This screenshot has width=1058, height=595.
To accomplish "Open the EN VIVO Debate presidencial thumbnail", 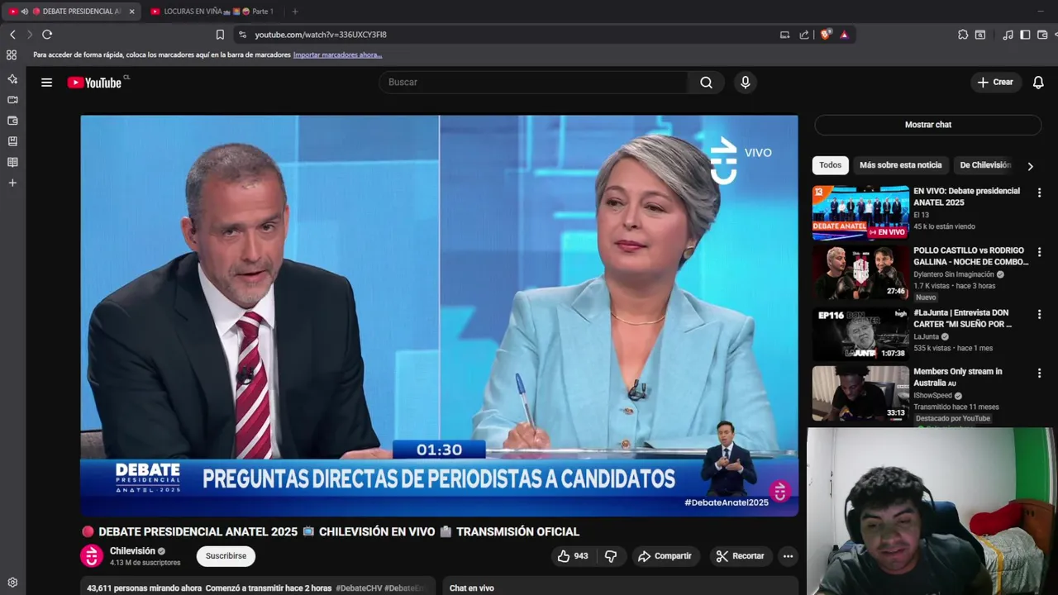I will coord(860,212).
